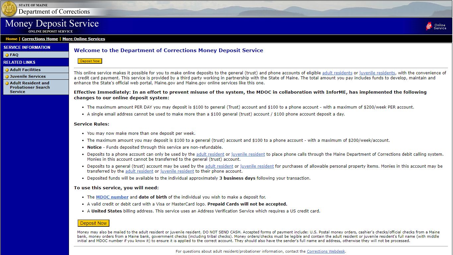Click the large bottom Deposit Now button
The height and width of the screenshot is (255, 453).
[x=94, y=223]
